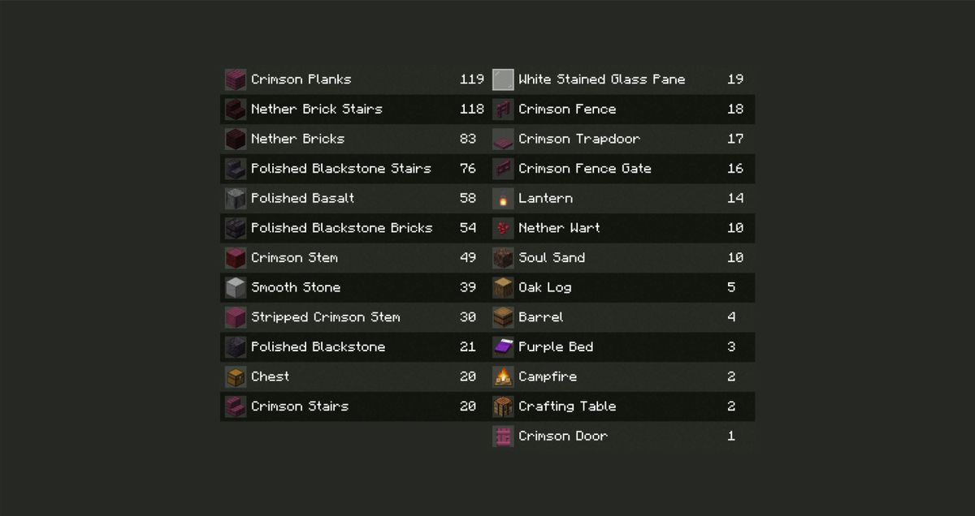Select the Purple Bed icon
This screenshot has width=975, height=516.
pyautogui.click(x=503, y=347)
